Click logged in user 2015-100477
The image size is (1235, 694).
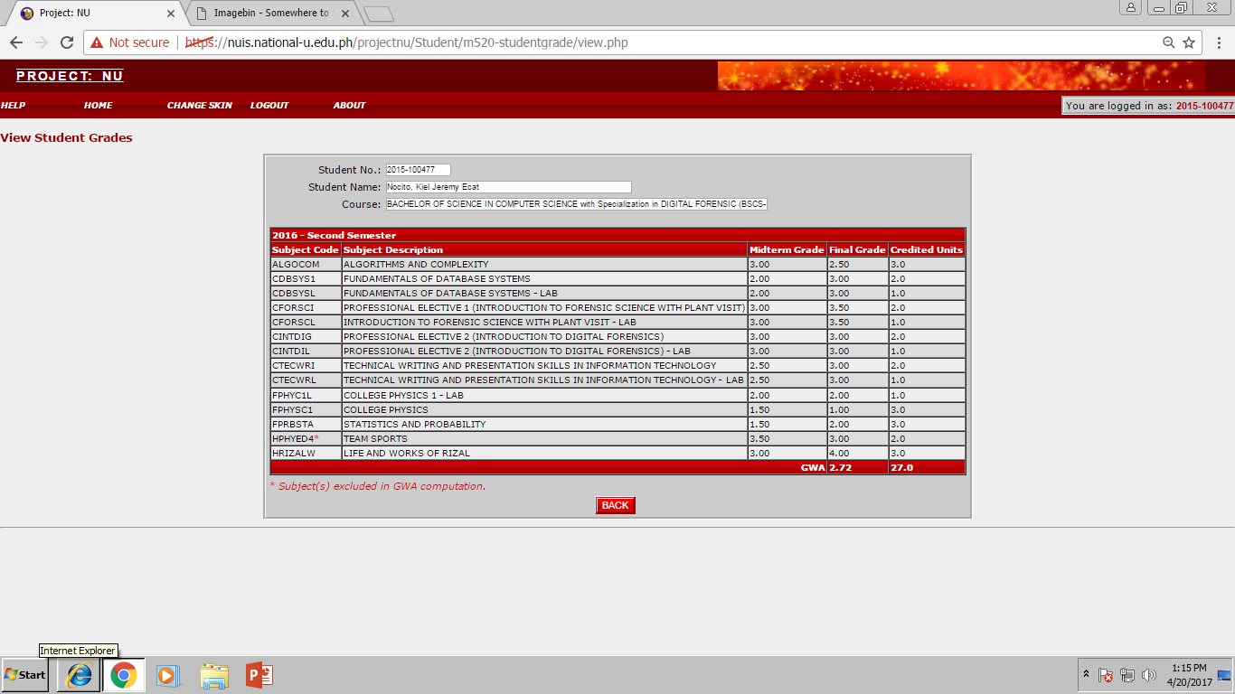coord(1204,106)
